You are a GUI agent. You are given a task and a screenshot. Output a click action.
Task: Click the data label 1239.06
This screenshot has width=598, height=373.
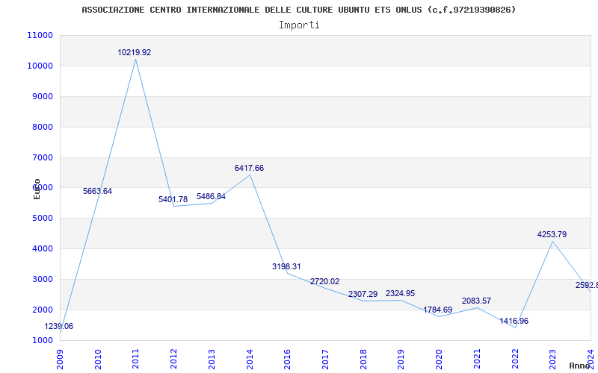click(x=59, y=326)
